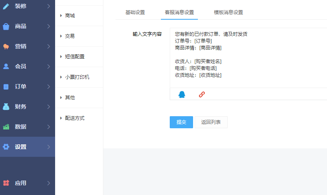The width and height of the screenshot is (327, 195).
Task: Click the line 订单号: [订单号] in textarea
Action: (x=193, y=41)
